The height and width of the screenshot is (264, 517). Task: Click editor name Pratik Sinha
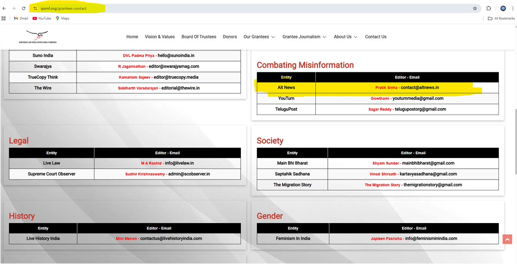(x=386, y=87)
